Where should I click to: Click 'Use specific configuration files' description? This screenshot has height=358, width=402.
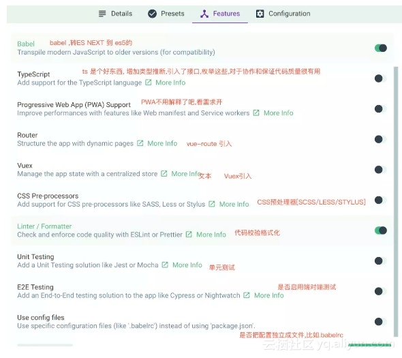pyautogui.click(x=136, y=326)
